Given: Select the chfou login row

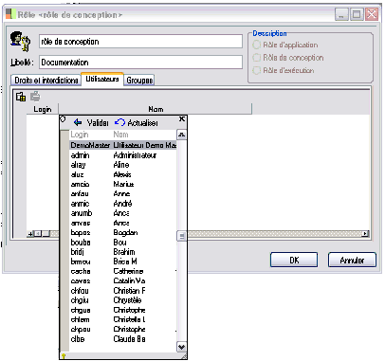Looking at the screenshot, I should click(x=123, y=291).
